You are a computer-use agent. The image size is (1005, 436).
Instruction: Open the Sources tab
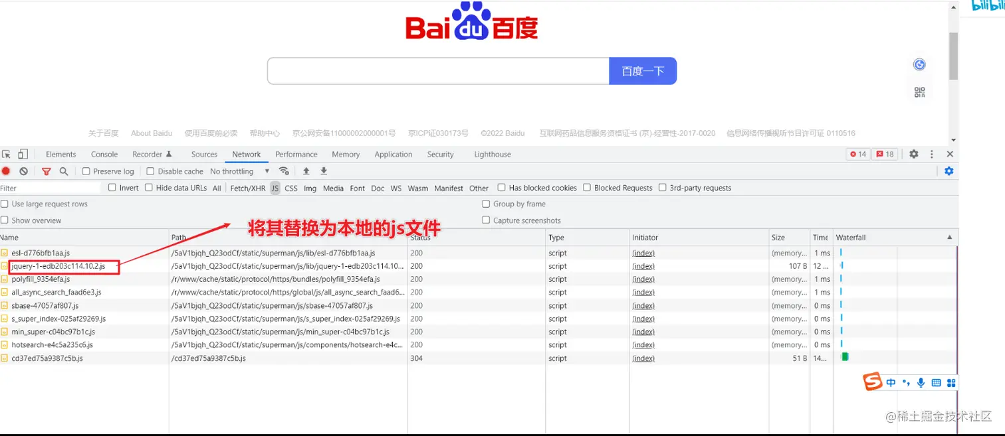[204, 154]
